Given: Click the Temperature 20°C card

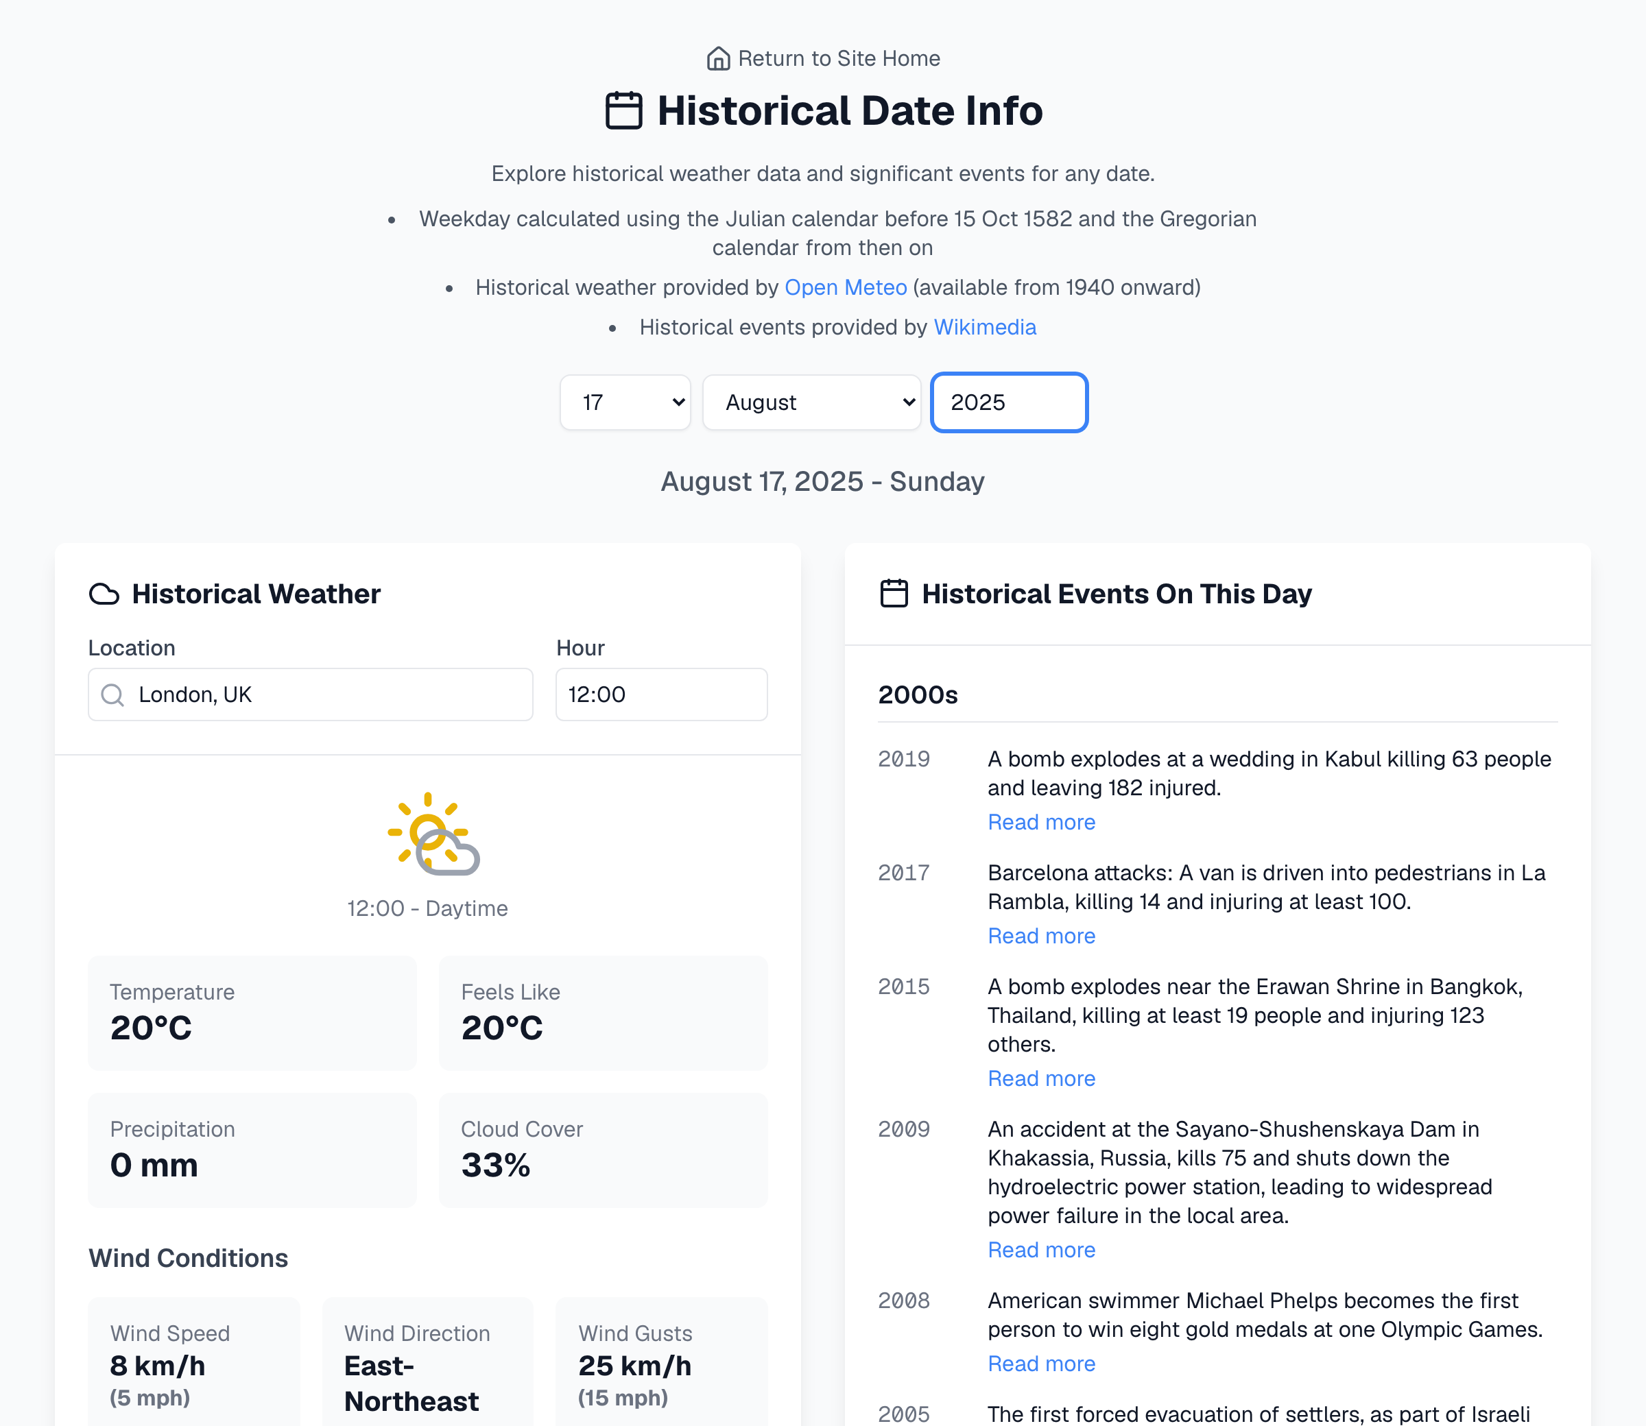Looking at the screenshot, I should [x=252, y=1013].
